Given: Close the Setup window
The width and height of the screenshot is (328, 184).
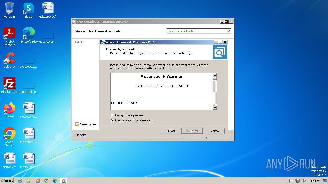Looking at the screenshot, I should (x=225, y=42).
